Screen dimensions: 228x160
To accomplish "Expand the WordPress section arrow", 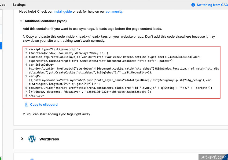I will pyautogui.click(x=22, y=139).
